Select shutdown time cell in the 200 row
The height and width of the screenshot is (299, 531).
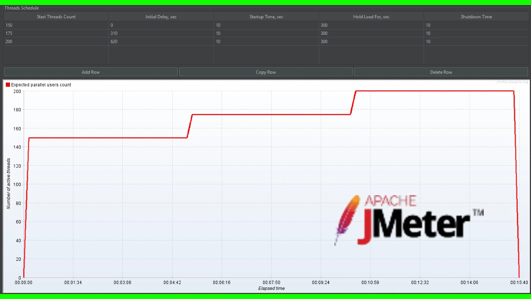(476, 42)
